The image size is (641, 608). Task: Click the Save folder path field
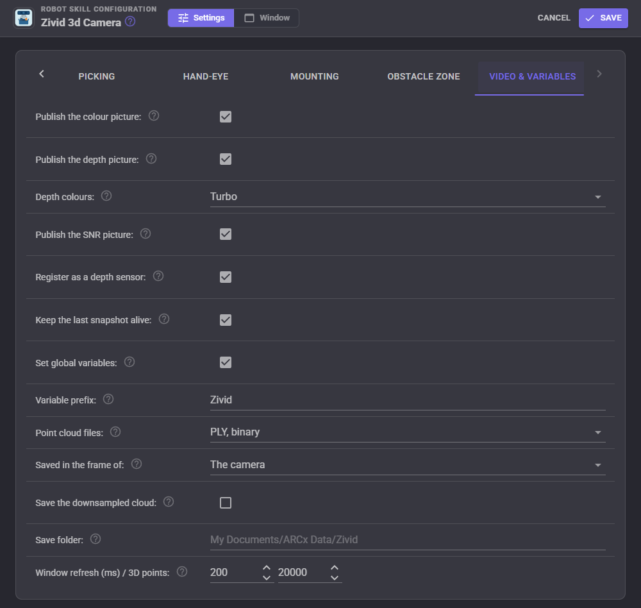click(x=408, y=539)
